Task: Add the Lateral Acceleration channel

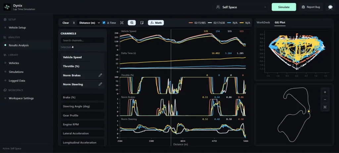Action: (x=82, y=134)
